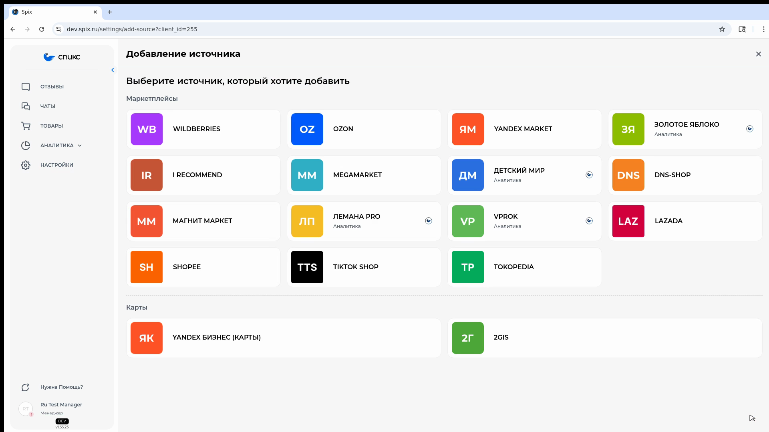
Task: Click the ЯМ Yandex Market logo
Action: [x=468, y=129]
